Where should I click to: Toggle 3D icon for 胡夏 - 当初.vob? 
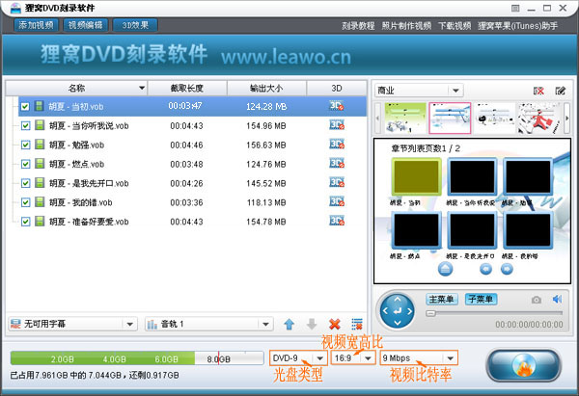337,106
